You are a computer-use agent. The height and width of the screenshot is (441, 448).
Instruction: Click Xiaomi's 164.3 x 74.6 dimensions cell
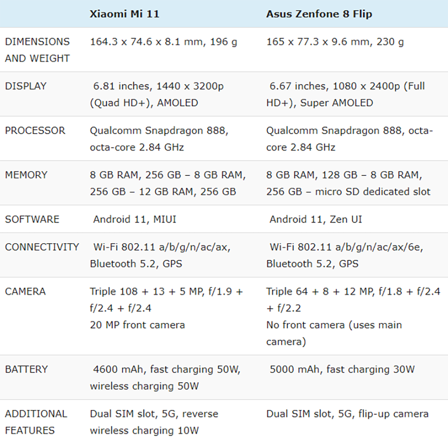click(163, 42)
